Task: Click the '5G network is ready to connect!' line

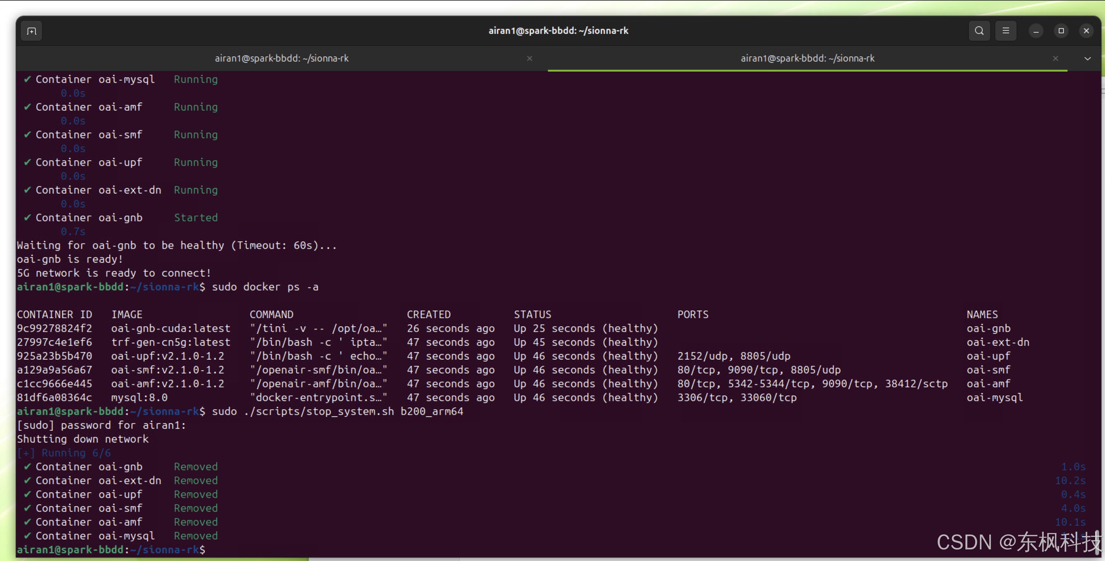Action: [114, 273]
